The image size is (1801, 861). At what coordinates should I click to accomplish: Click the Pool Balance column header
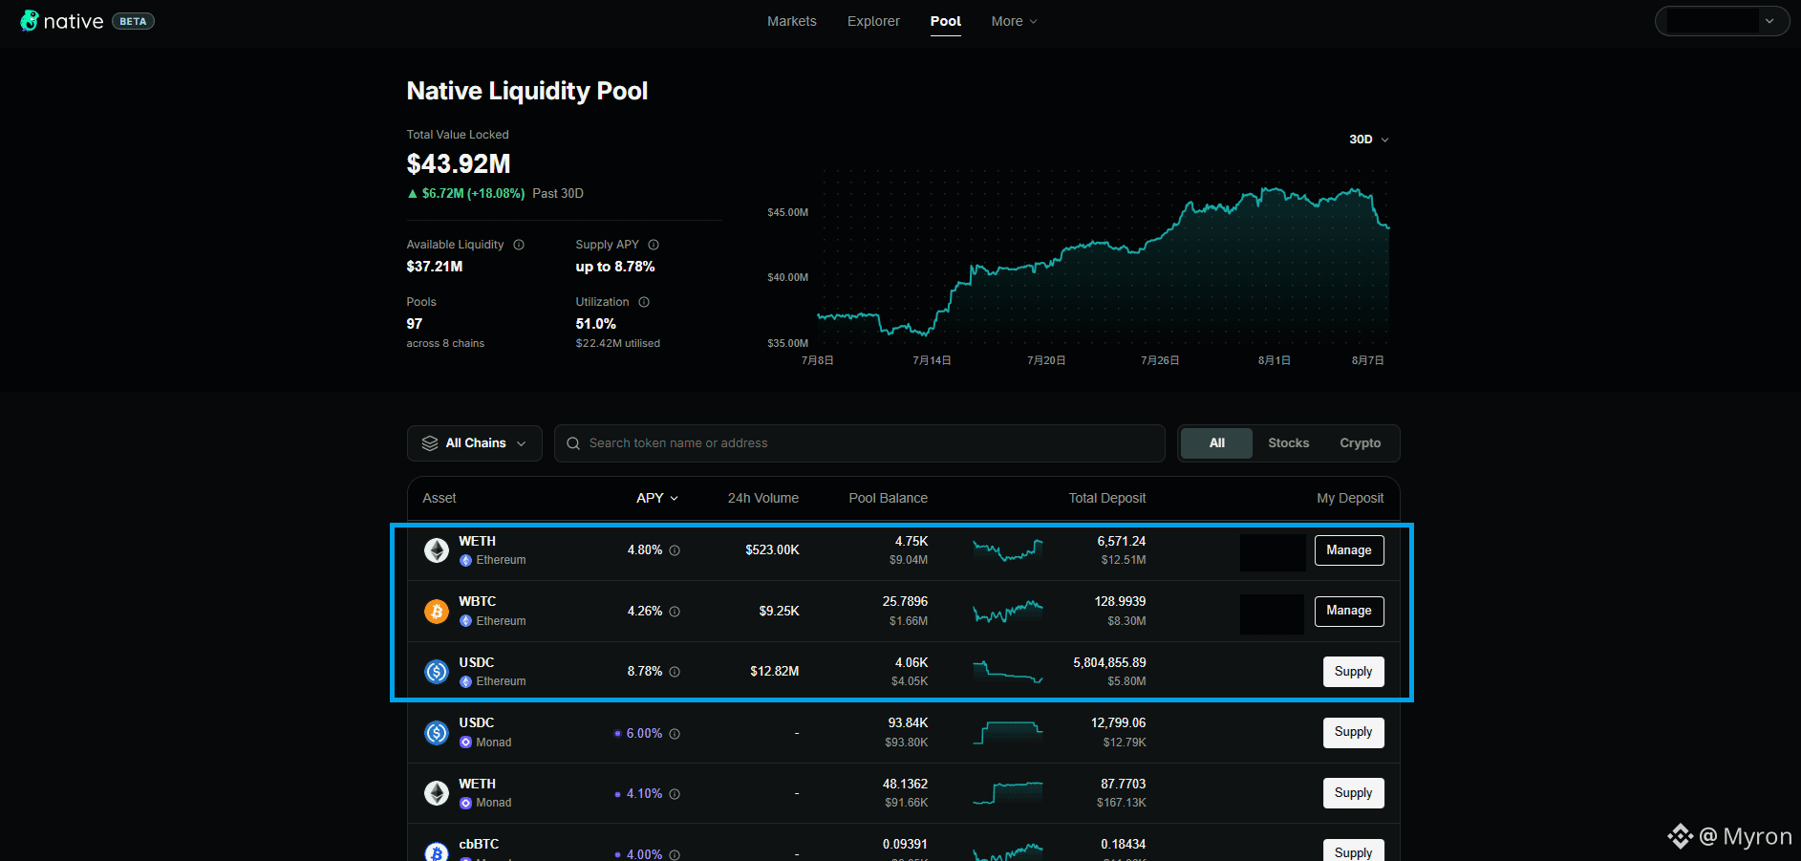[x=888, y=498]
